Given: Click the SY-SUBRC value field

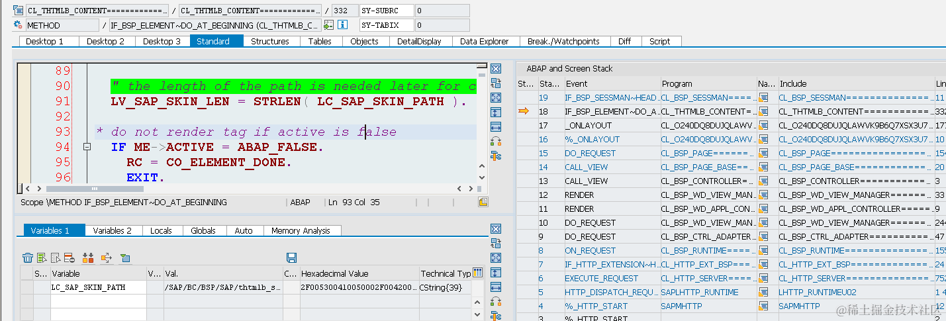Looking at the screenshot, I should (x=442, y=11).
